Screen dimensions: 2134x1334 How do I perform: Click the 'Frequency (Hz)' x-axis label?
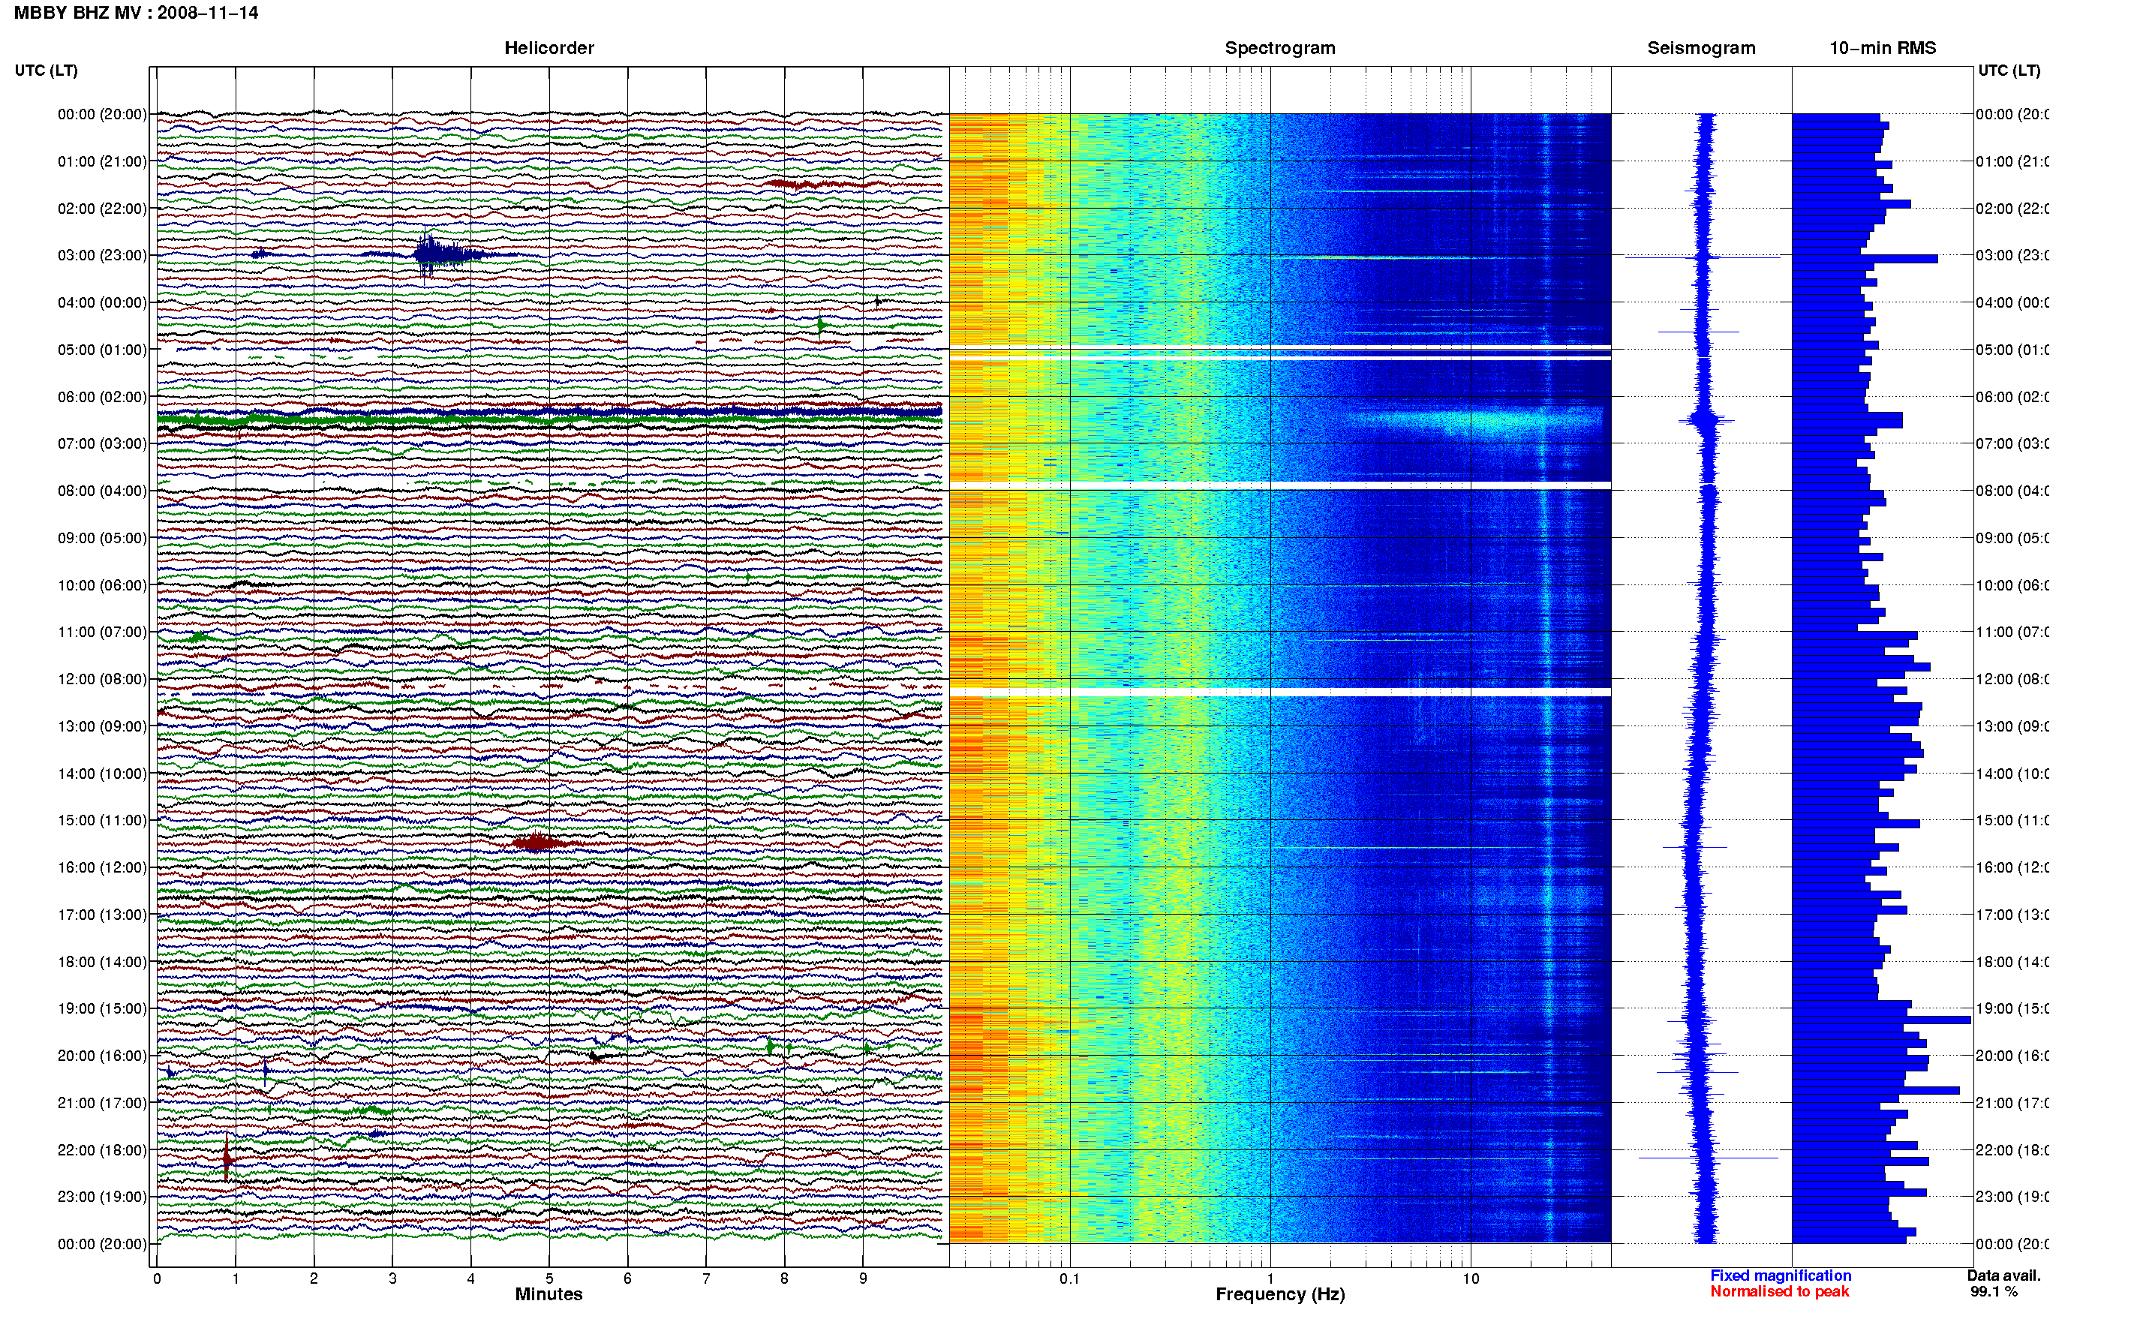click(x=1280, y=1294)
